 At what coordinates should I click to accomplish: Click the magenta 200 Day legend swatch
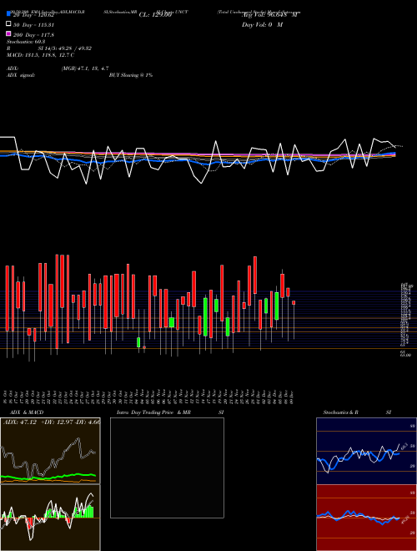8,33
